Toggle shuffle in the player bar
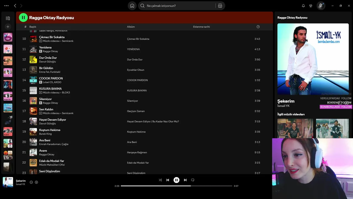This screenshot has height=199, width=353. click(160, 180)
